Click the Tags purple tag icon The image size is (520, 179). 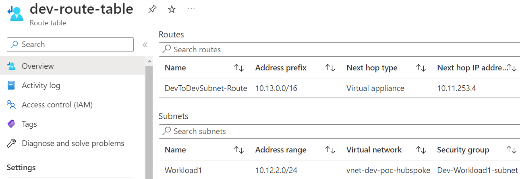coord(12,124)
